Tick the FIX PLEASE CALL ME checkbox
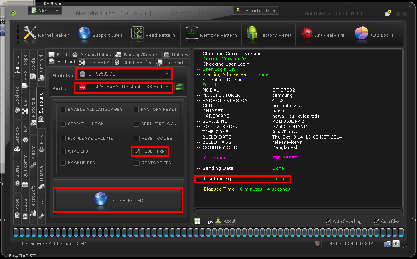417x259 pixels. click(63, 138)
